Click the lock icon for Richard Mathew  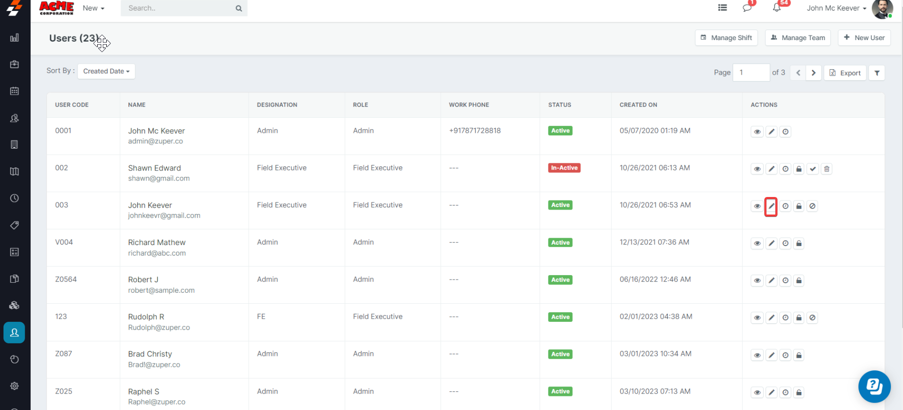[x=799, y=244]
